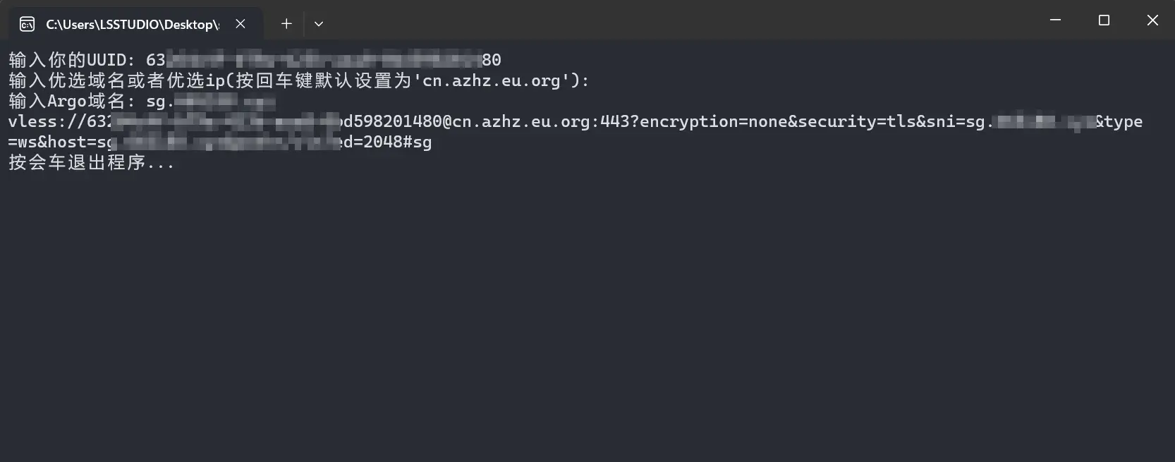Click the 'cn.azhz.eu.org' default domain text in the prompt

(x=492, y=81)
